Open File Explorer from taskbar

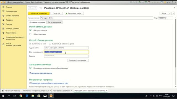click(33, 96)
